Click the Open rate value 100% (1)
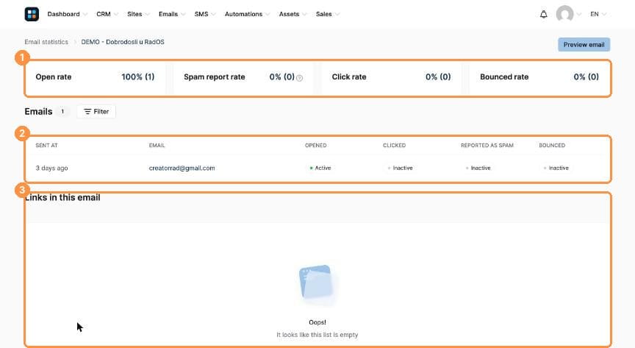635x348 pixels. [137, 77]
